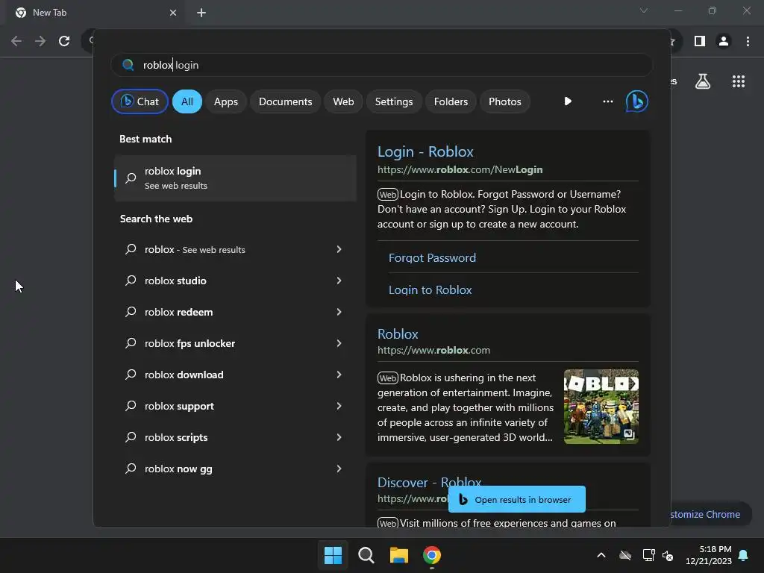The width and height of the screenshot is (764, 573).
Task: Click the OneDrive cloud tray icon
Action: coord(625,555)
